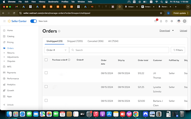Open Payments in sidebar
This screenshot has height=119, width=191.
(12, 73)
